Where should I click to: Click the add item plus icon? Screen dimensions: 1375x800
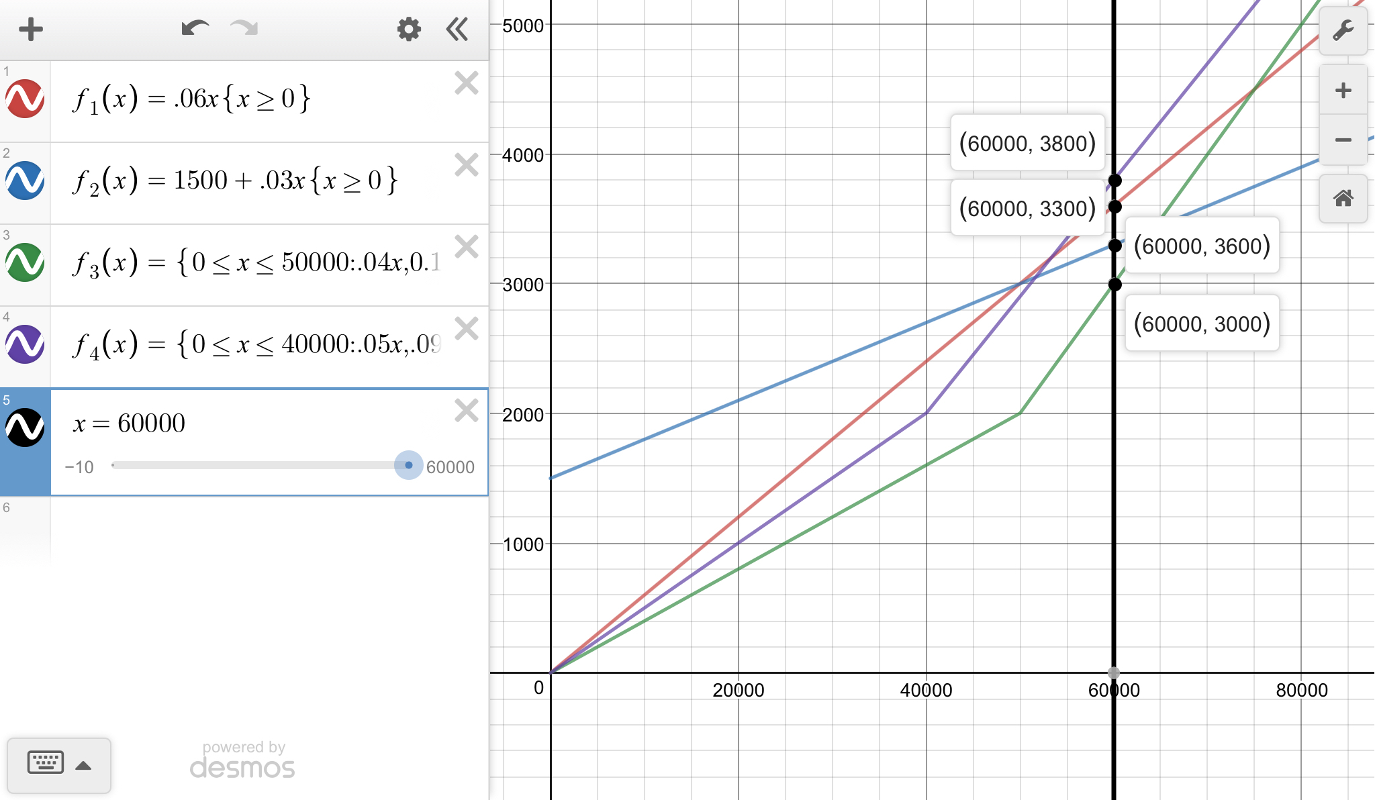pyautogui.click(x=30, y=29)
